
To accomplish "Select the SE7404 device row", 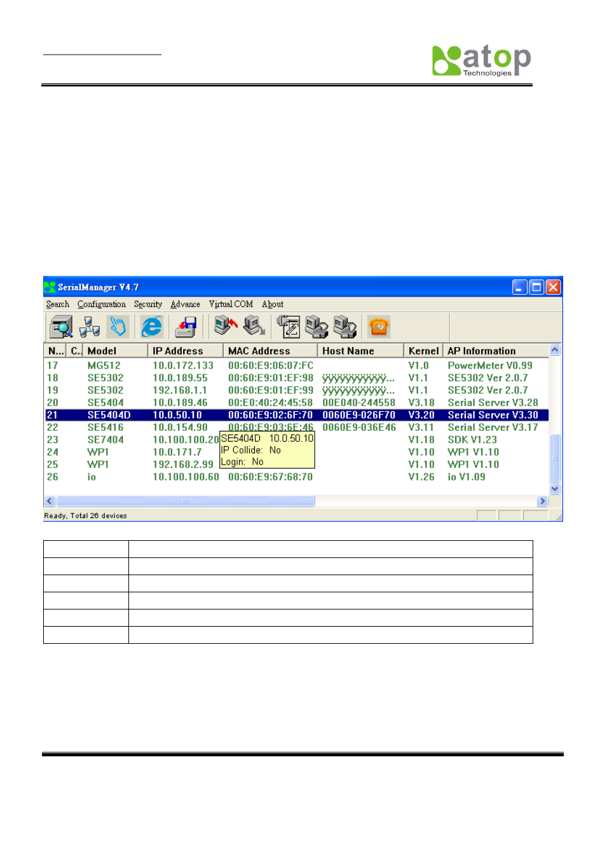I will point(296,440).
